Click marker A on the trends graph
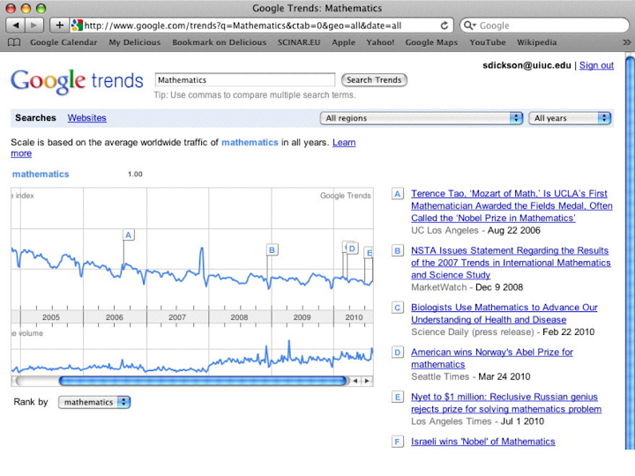The image size is (635, 476). click(129, 234)
